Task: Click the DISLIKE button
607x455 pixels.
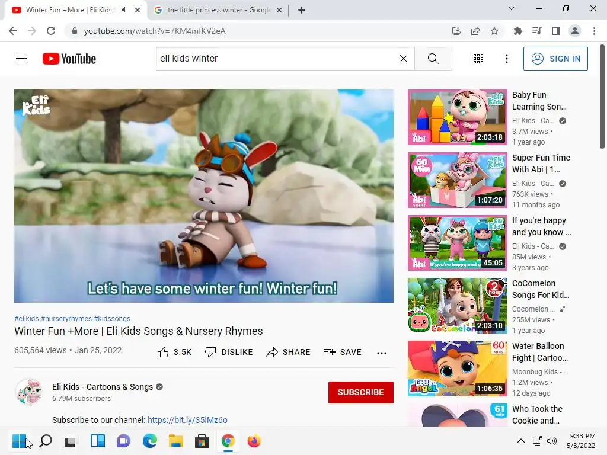Action: coord(229,352)
